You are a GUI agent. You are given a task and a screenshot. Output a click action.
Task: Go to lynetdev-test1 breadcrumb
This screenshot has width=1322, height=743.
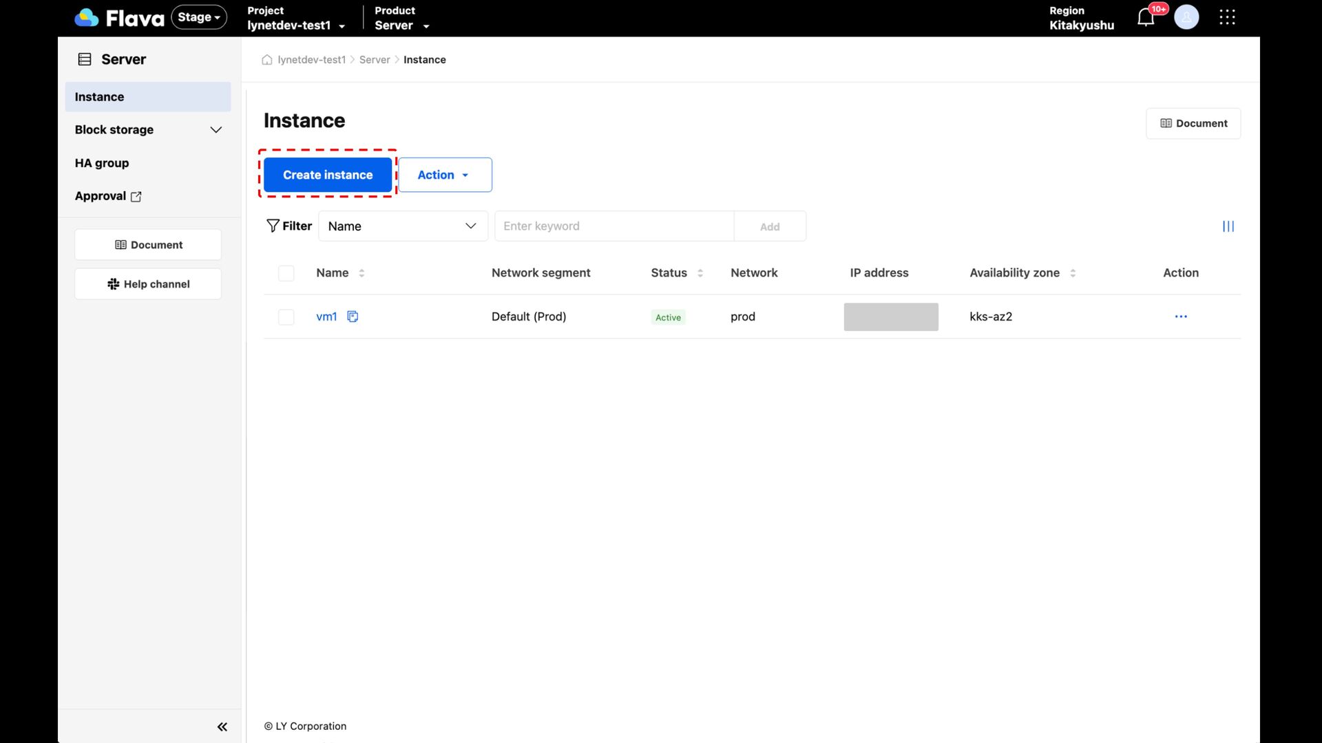click(x=311, y=60)
